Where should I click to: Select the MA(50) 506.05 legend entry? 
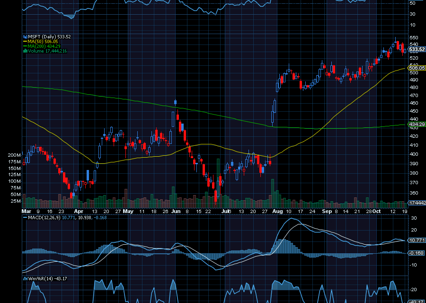43,42
